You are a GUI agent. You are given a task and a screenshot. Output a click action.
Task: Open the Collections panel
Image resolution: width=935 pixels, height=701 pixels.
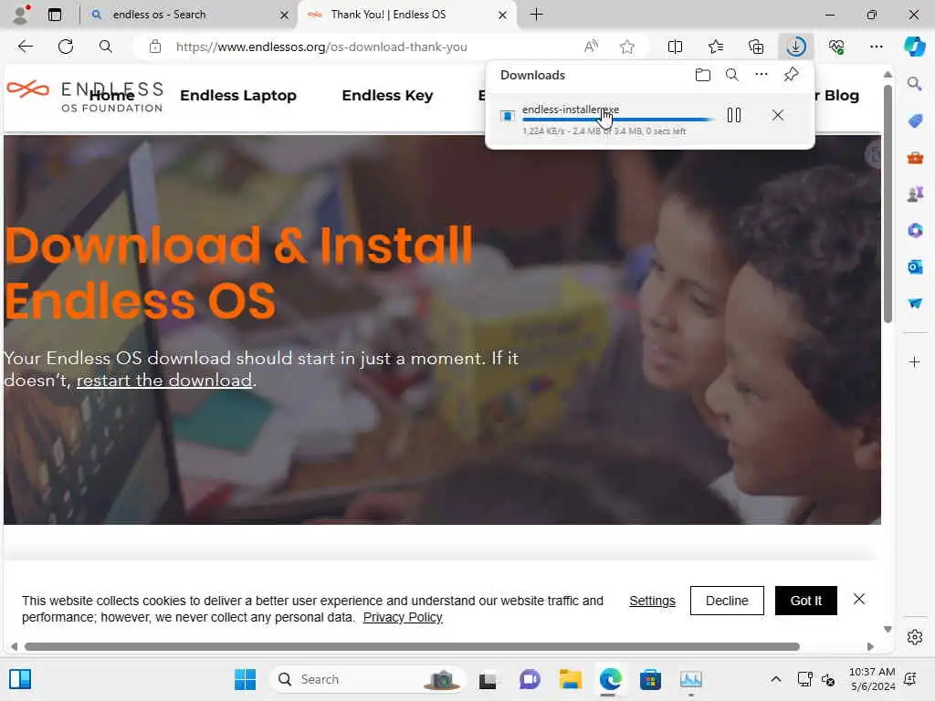click(756, 47)
